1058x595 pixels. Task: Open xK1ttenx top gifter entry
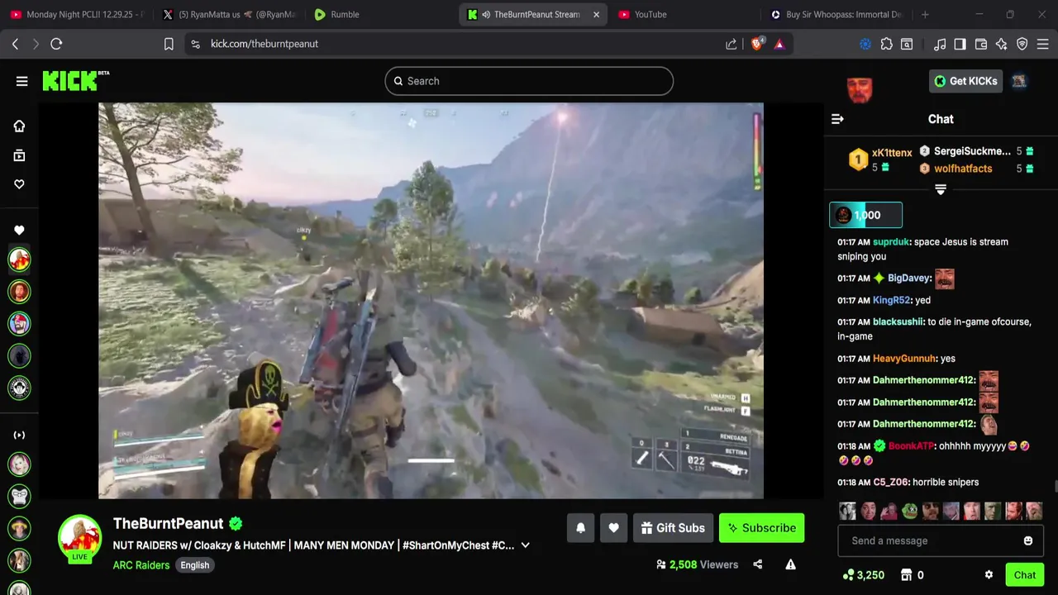click(x=881, y=159)
